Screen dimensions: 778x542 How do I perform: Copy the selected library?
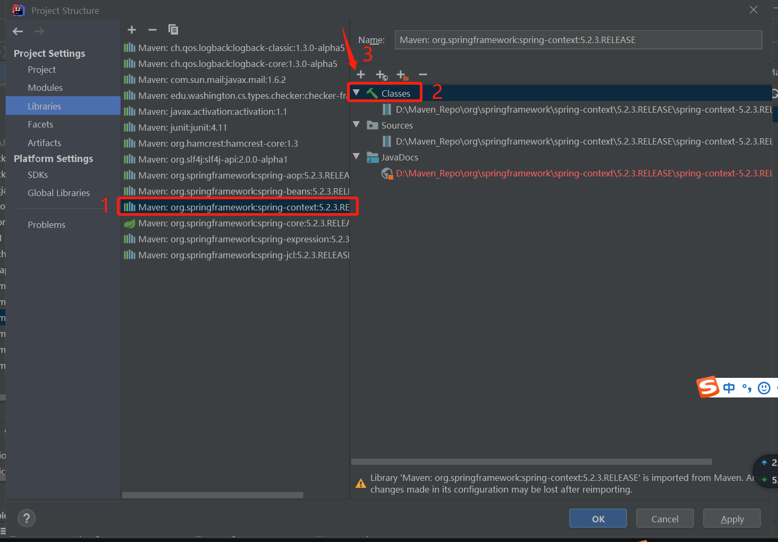pos(173,30)
